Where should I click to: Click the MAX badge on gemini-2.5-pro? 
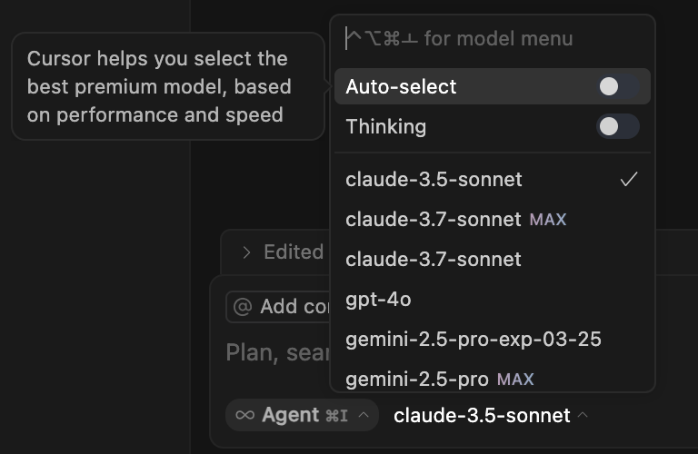(x=515, y=379)
